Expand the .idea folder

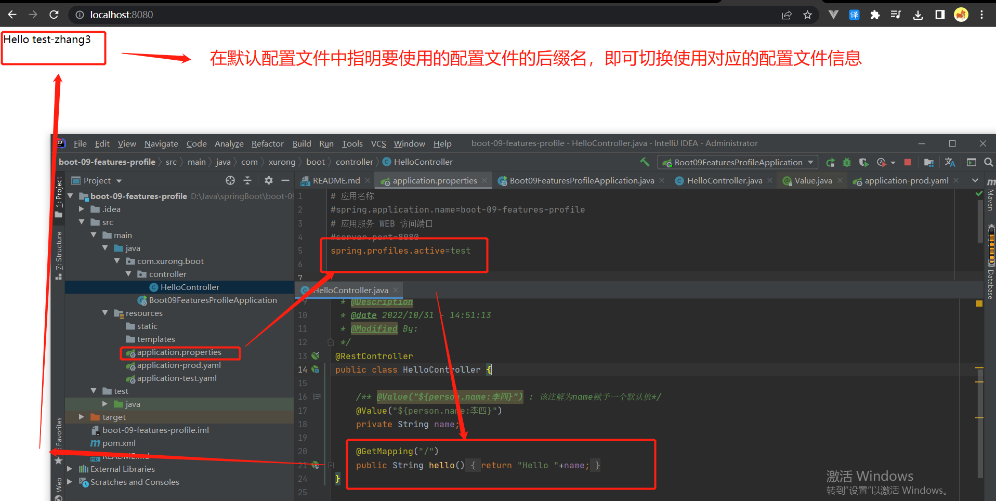pyautogui.click(x=82, y=209)
